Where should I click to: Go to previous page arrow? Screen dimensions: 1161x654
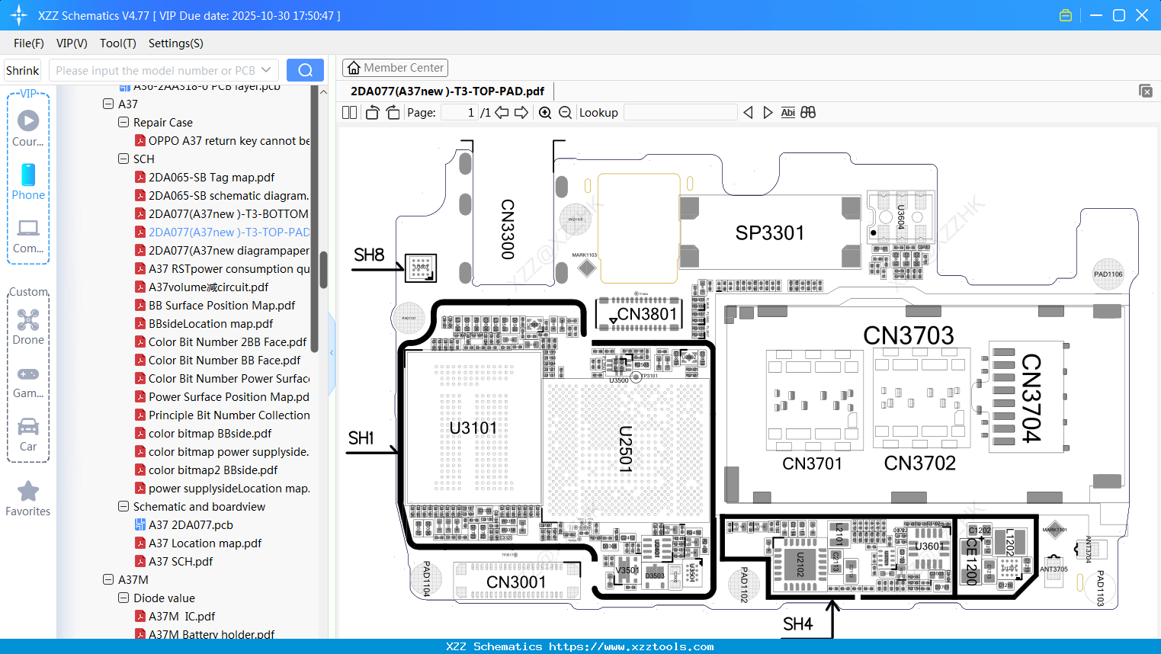(x=502, y=112)
